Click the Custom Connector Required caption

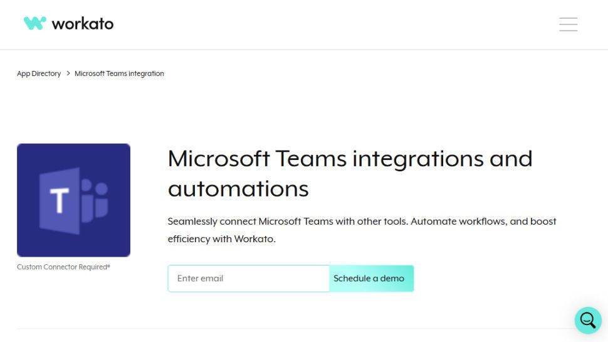click(61, 267)
